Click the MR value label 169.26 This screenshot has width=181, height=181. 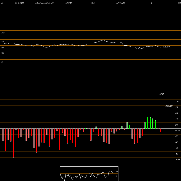pos(169,106)
